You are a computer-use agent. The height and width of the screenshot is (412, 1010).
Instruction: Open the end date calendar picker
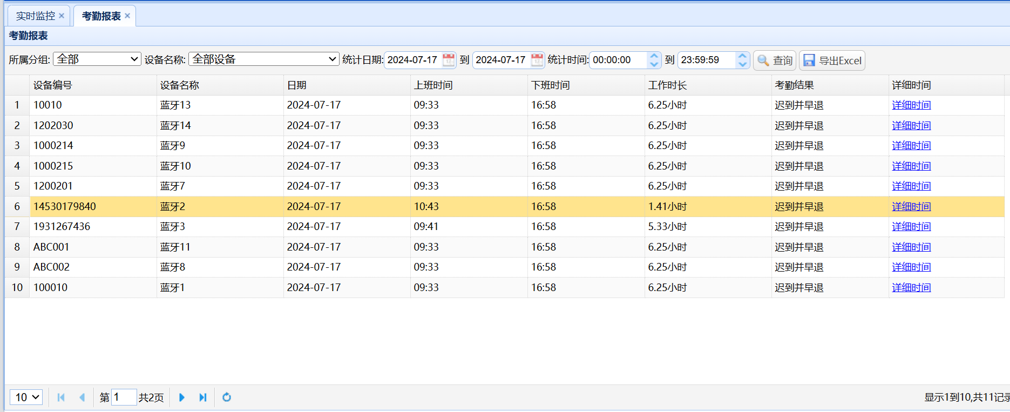pyautogui.click(x=537, y=60)
